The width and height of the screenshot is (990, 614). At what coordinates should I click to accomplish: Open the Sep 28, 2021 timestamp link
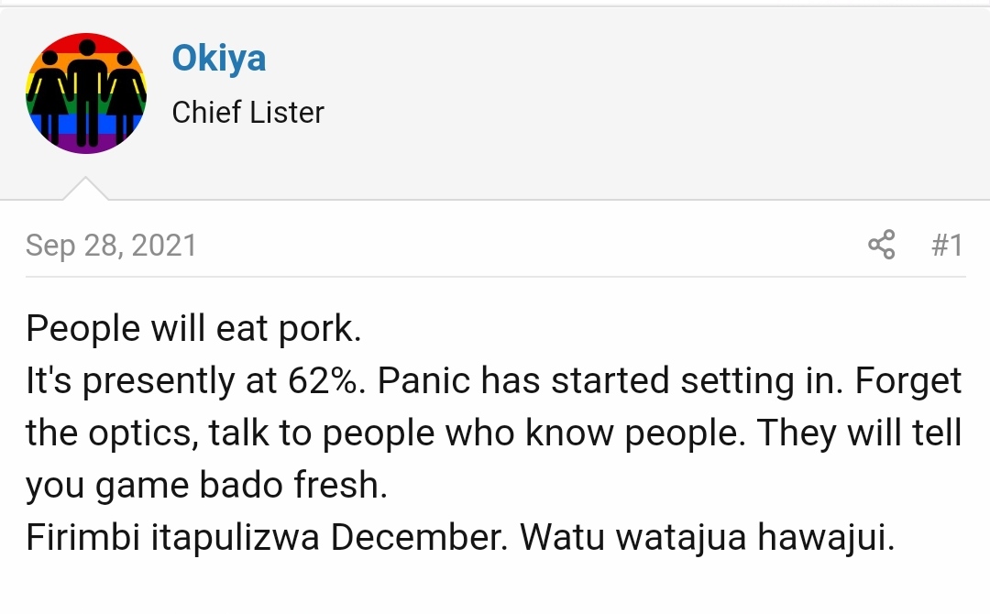tap(111, 246)
